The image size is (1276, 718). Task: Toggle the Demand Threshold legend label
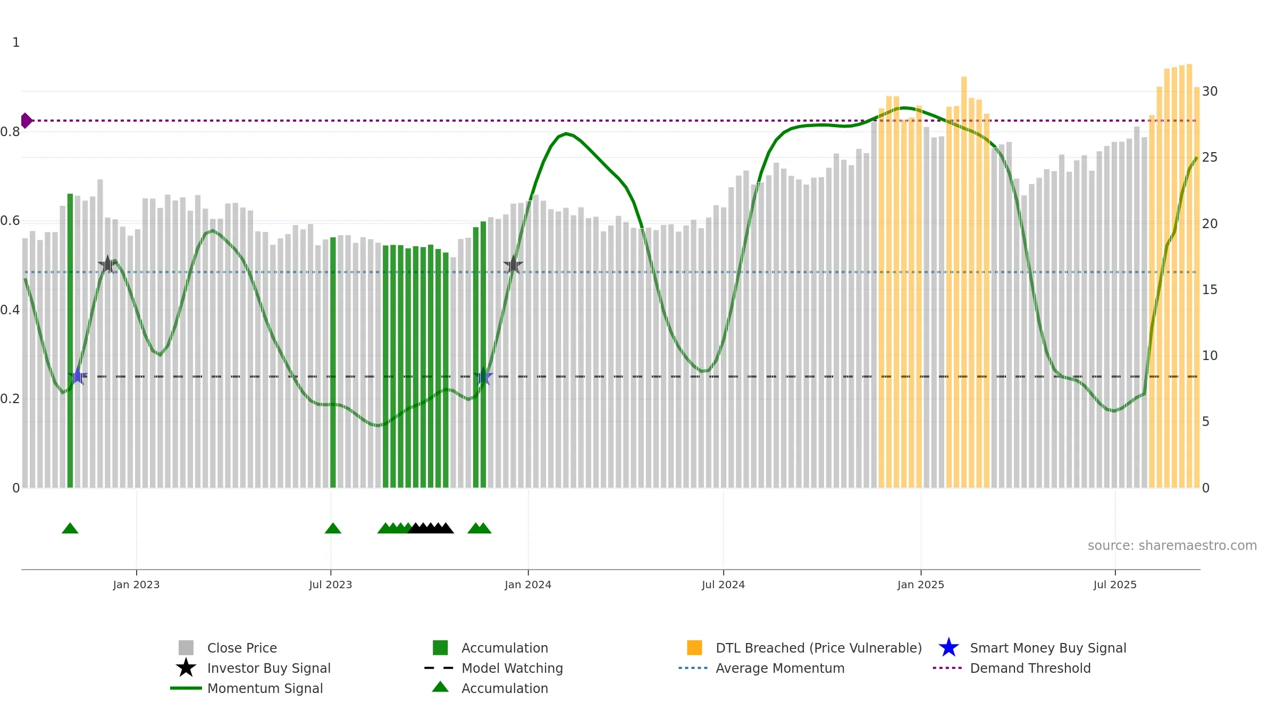pos(1030,668)
